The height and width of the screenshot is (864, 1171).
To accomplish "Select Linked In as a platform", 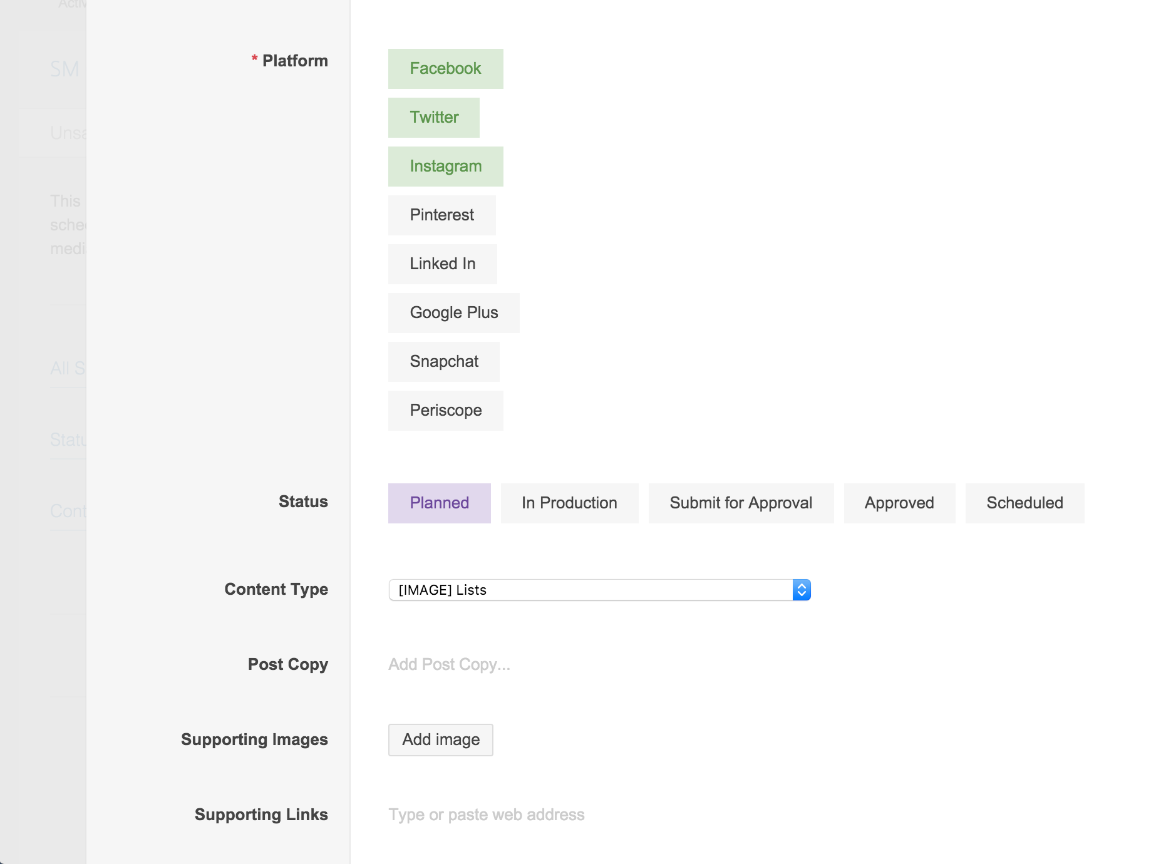I will pos(442,264).
